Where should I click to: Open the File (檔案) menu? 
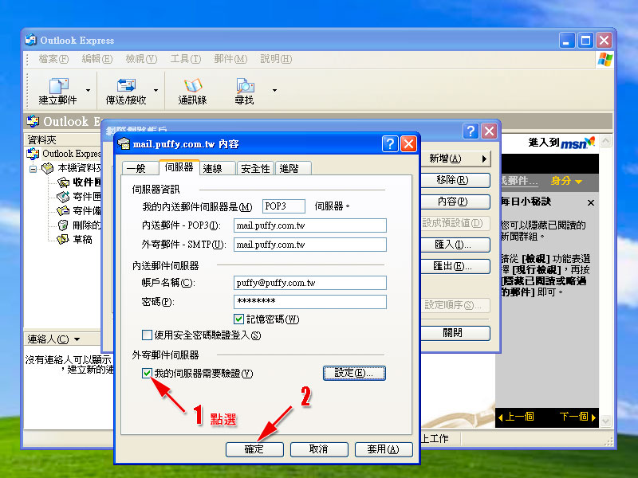click(53, 59)
